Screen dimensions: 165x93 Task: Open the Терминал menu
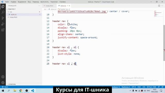(54, 2)
